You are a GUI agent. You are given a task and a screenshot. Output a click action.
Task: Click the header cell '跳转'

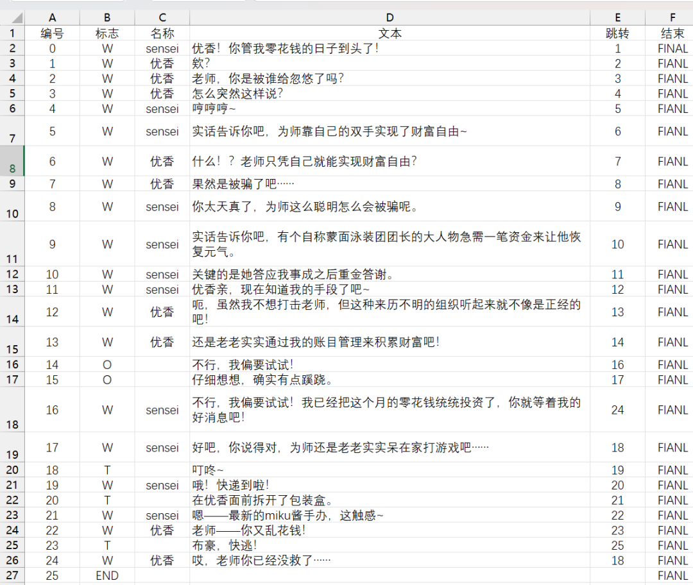[617, 33]
